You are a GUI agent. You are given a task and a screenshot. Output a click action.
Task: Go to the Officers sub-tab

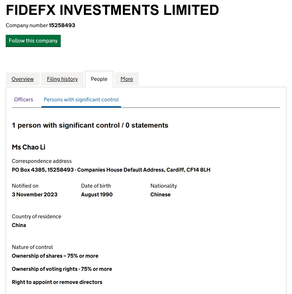[24, 100]
